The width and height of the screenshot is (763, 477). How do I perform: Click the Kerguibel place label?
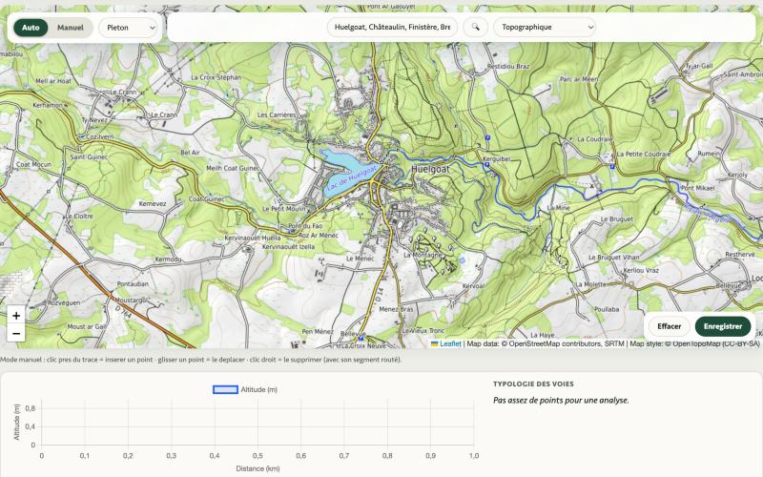(x=496, y=158)
